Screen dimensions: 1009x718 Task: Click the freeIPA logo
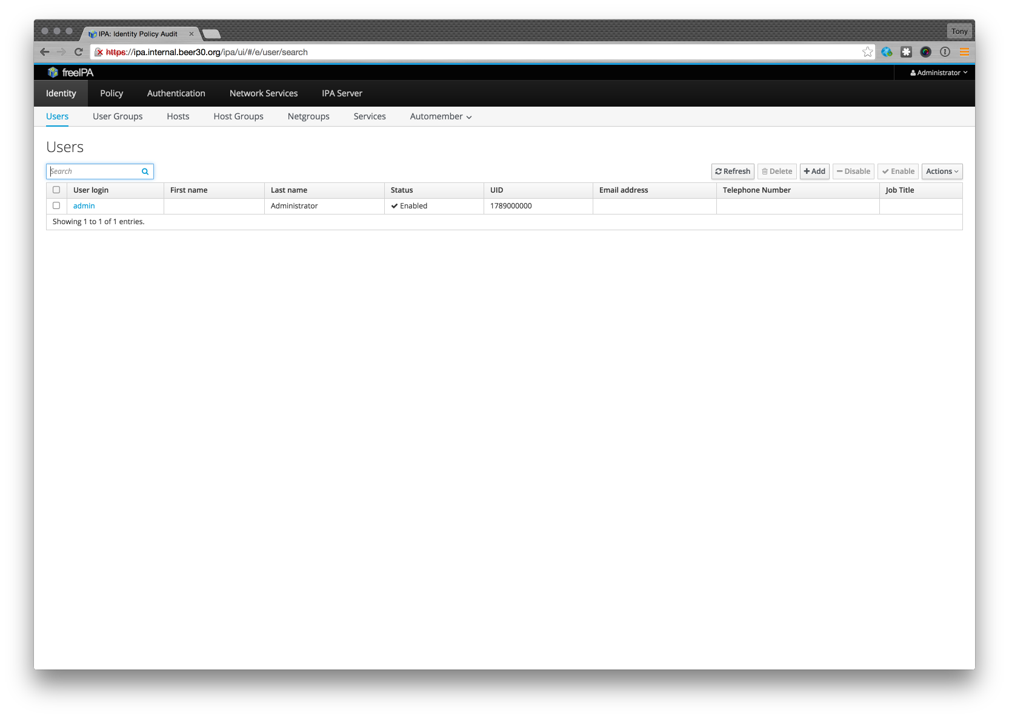(70, 73)
